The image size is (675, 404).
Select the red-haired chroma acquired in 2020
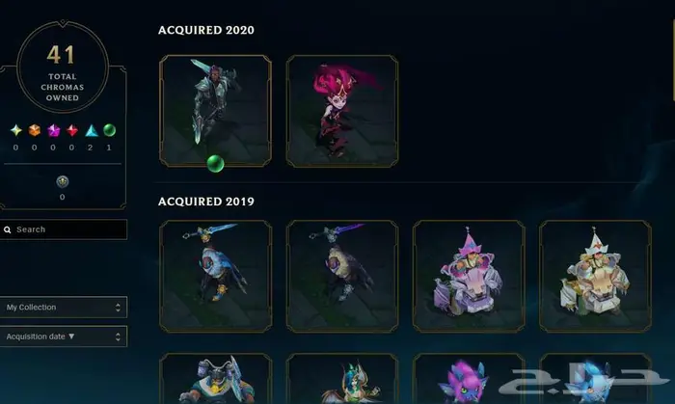click(342, 111)
